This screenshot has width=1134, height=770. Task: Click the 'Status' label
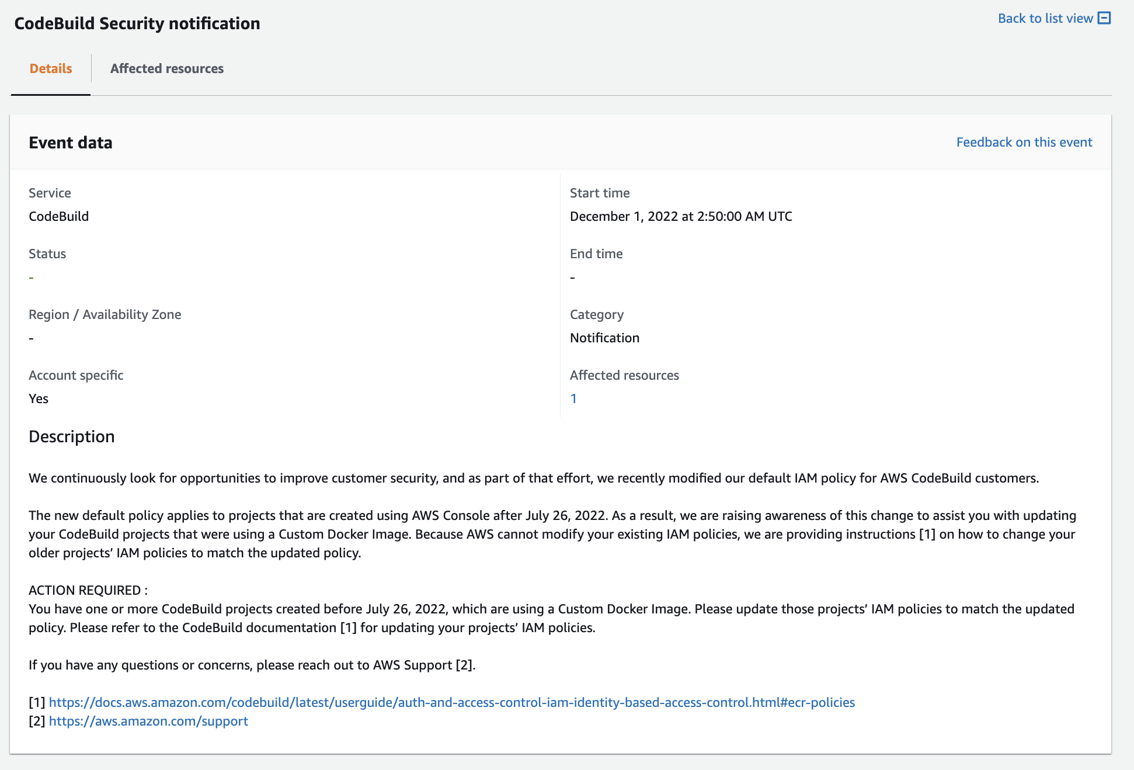[x=47, y=254]
